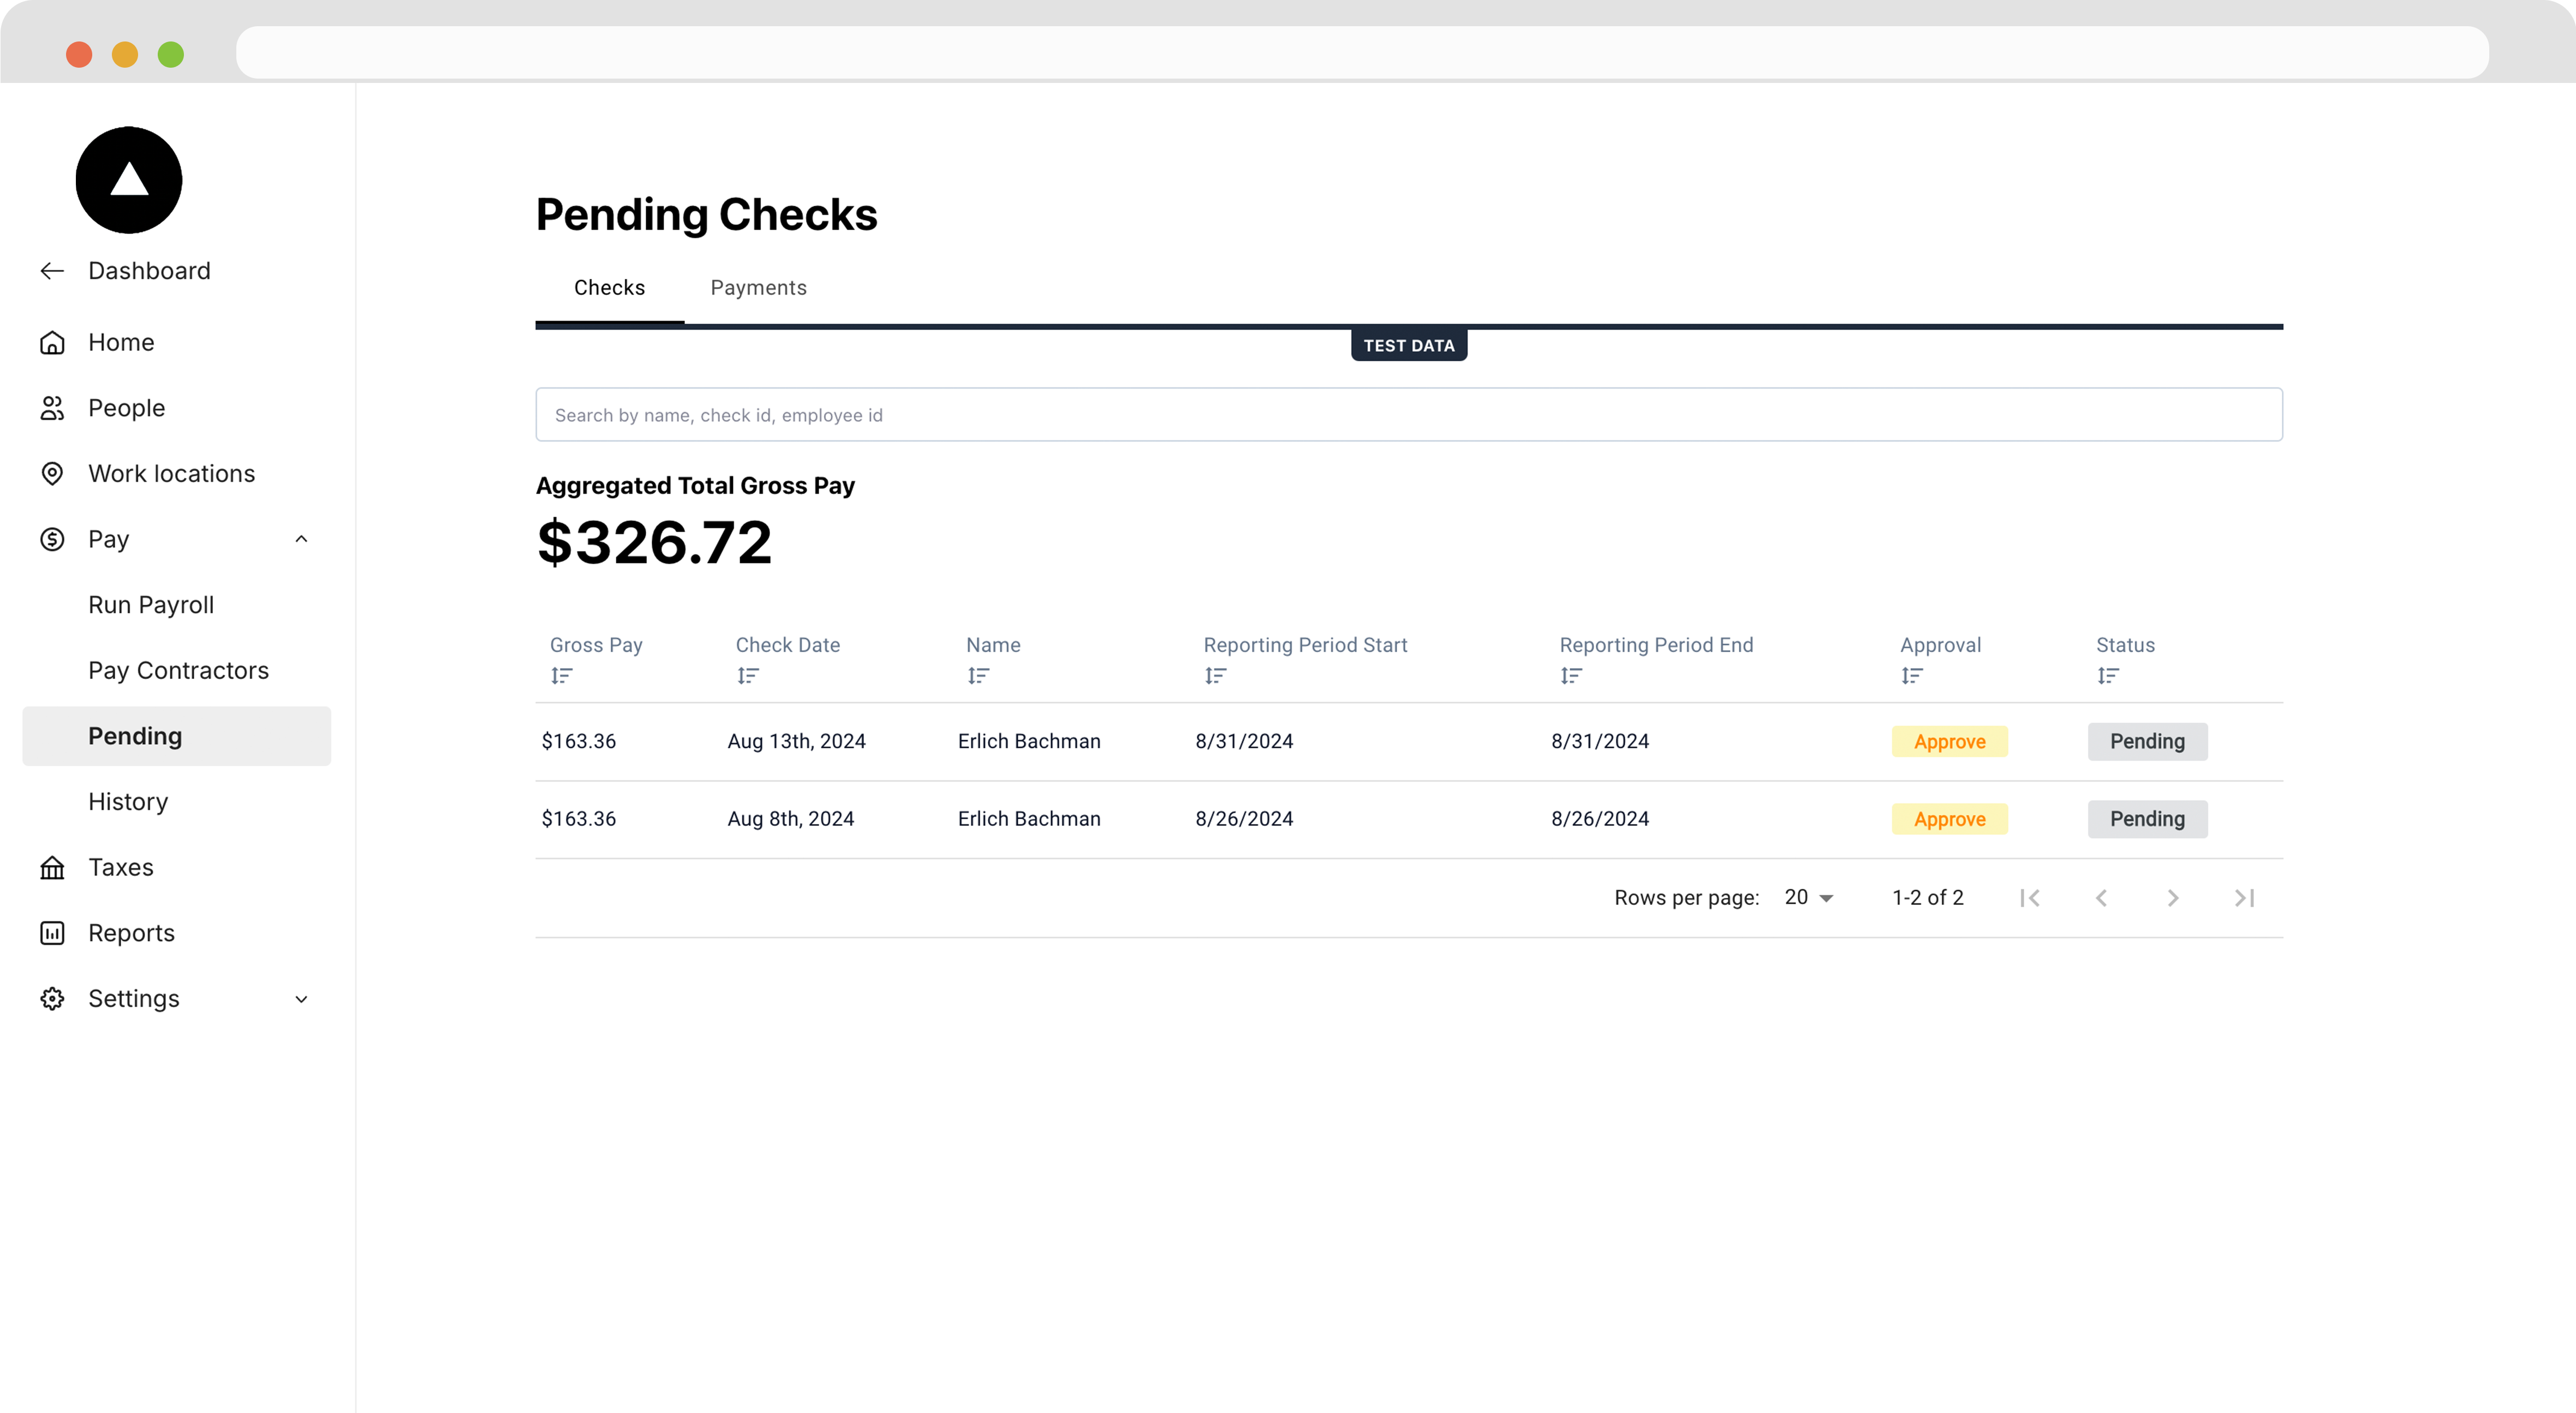The image size is (2576, 1413).
Task: Open the Taxes page
Action: pyautogui.click(x=121, y=868)
